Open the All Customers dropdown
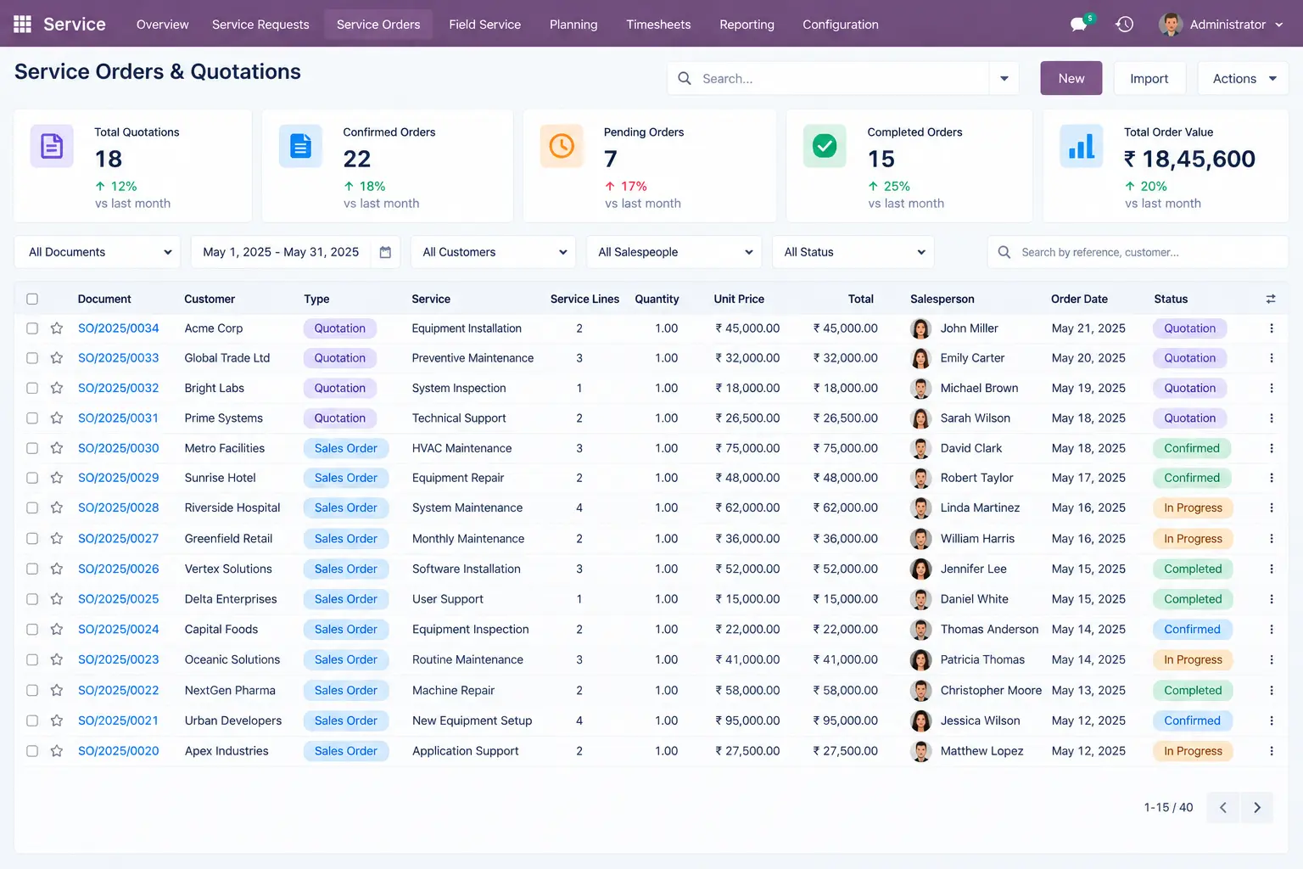This screenshot has height=869, width=1303. (493, 252)
